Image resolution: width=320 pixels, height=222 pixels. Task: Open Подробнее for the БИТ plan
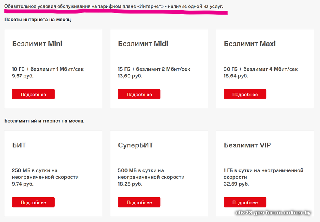[x=33, y=202]
